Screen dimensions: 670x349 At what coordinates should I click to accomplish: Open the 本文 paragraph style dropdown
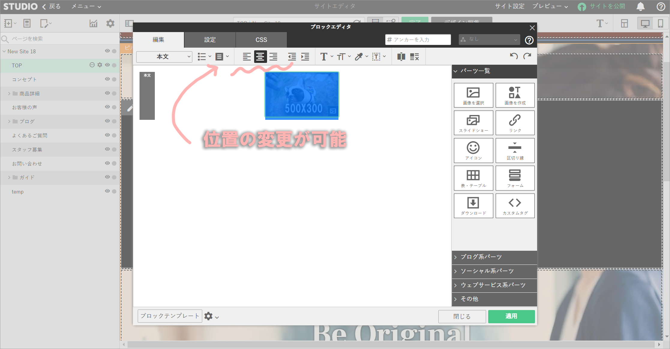[x=164, y=57]
